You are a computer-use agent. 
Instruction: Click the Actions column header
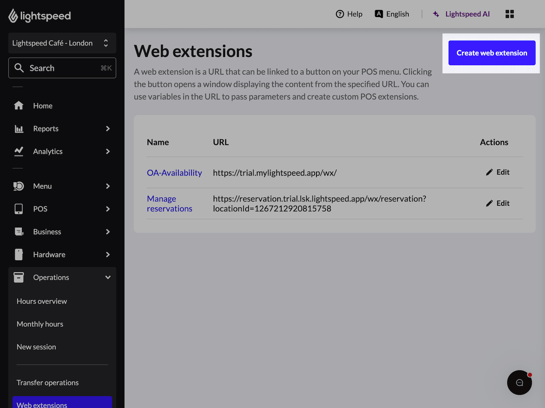[x=494, y=142]
